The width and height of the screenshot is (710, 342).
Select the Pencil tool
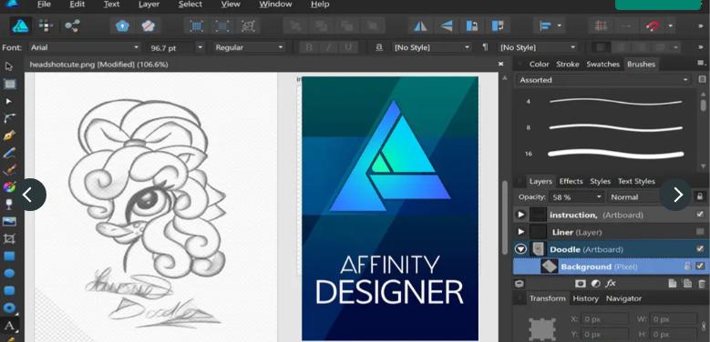coord(9,153)
